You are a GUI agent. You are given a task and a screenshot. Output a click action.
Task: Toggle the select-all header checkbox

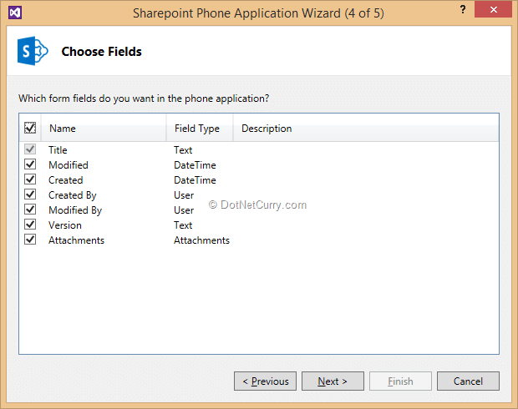[x=30, y=128]
